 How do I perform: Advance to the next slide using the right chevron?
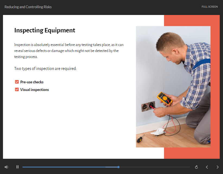[x=217, y=167]
